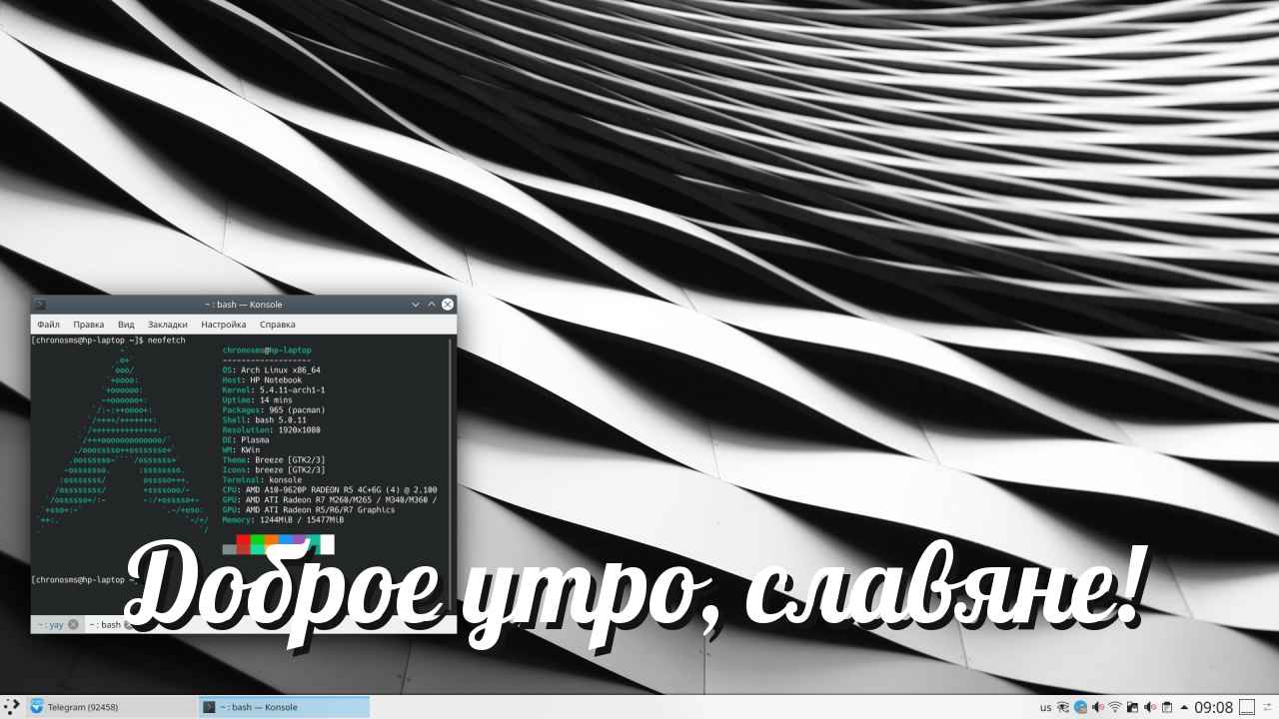Click the CPU AMD A10-9620P line
This screenshot has height=719, width=1279.
[330, 490]
